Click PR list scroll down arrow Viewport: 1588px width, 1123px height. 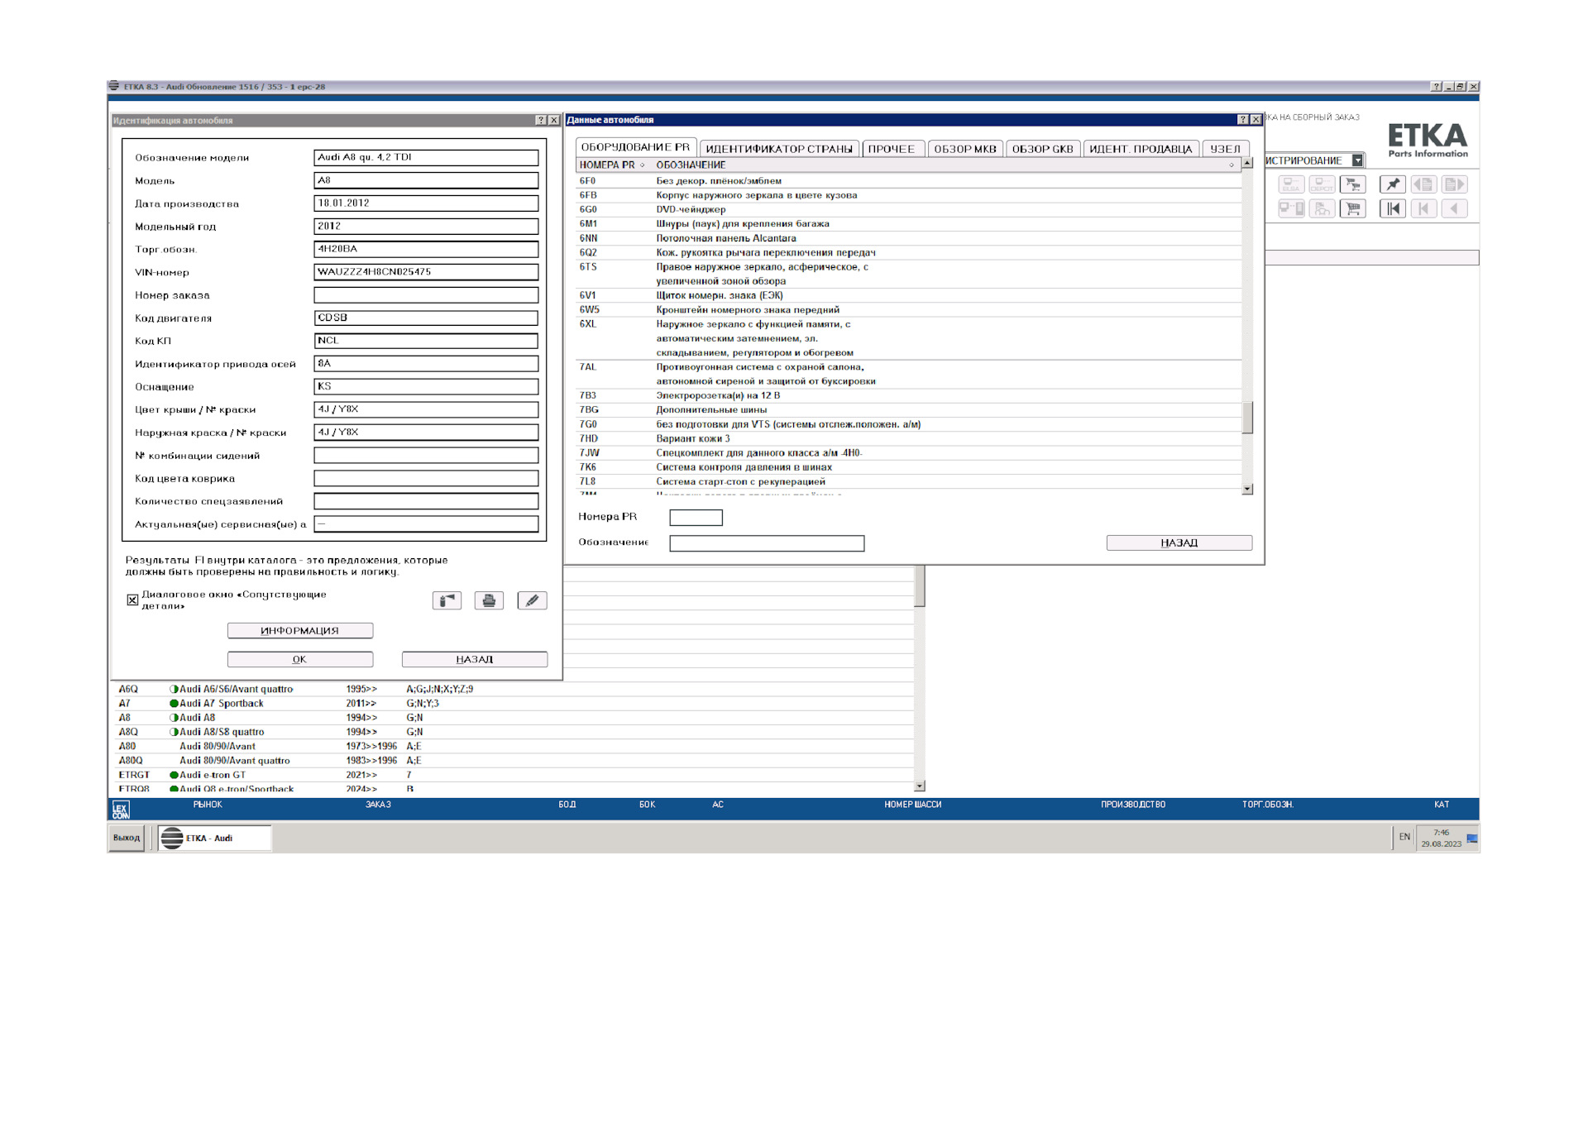click(1247, 490)
